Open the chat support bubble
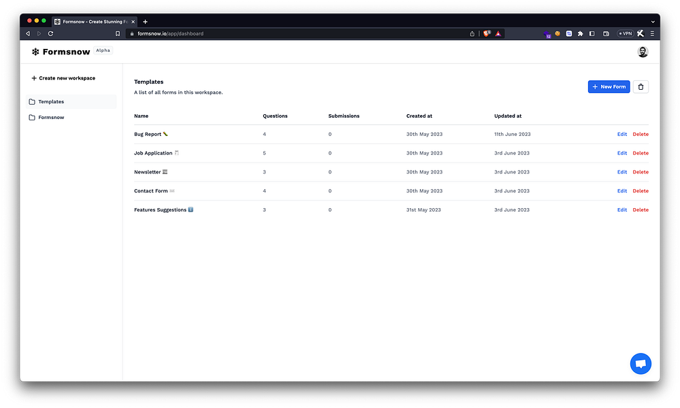 641,364
